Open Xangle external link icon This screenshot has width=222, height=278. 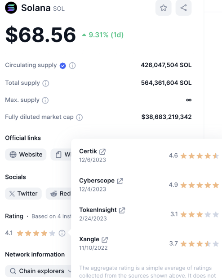(x=105, y=239)
